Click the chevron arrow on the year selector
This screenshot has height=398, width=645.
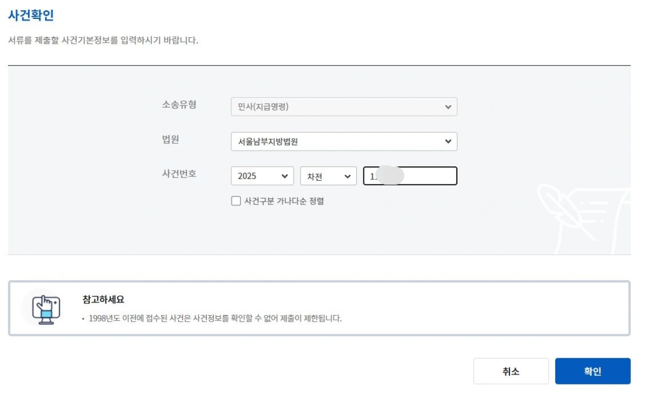tap(284, 175)
